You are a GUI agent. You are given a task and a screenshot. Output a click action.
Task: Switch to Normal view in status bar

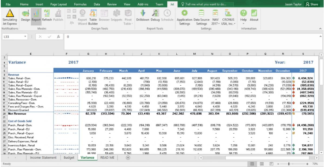tap(252, 164)
